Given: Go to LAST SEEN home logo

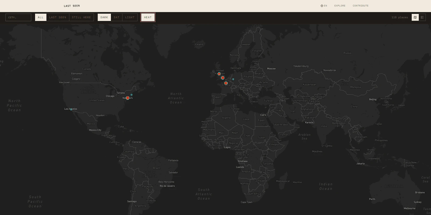Looking at the screenshot, I should click(x=72, y=6).
